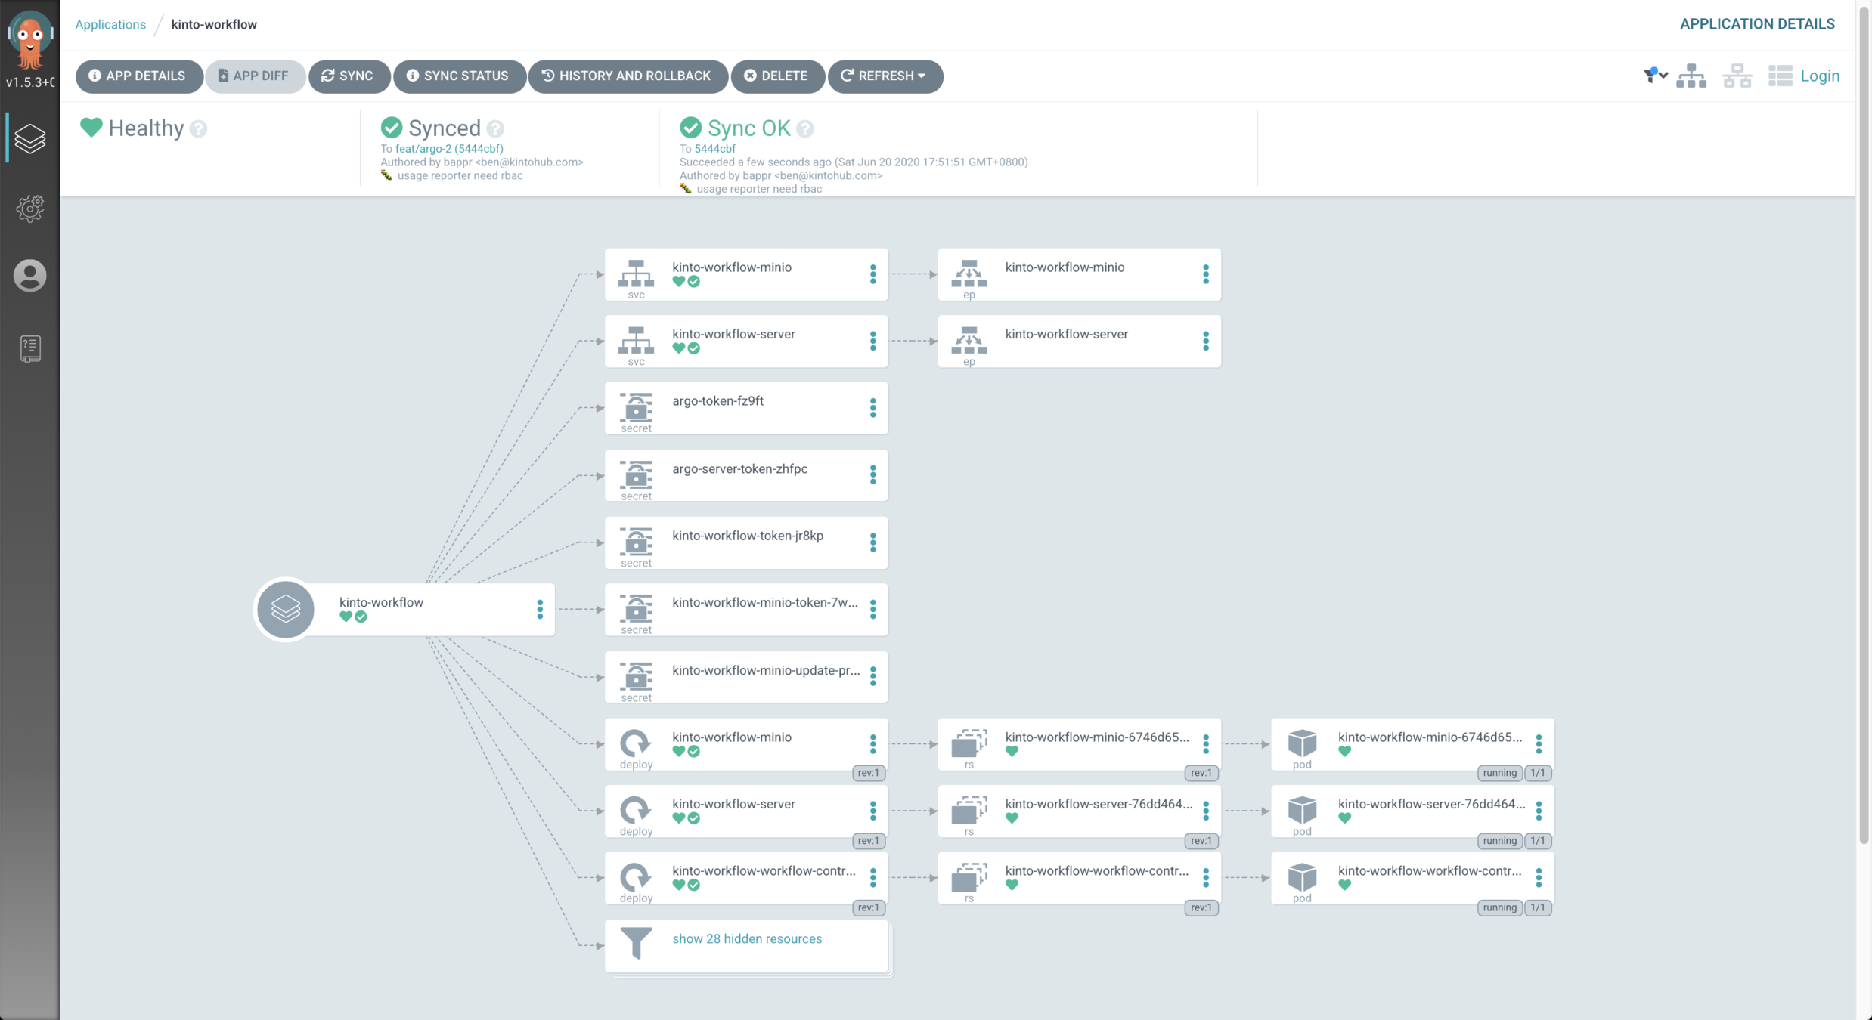Select the kinto-workflow-server deploy node

pyautogui.click(x=733, y=804)
